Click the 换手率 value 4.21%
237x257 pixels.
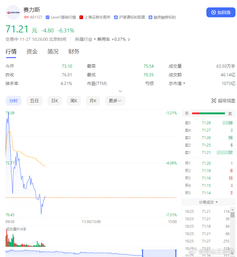(x=66, y=84)
